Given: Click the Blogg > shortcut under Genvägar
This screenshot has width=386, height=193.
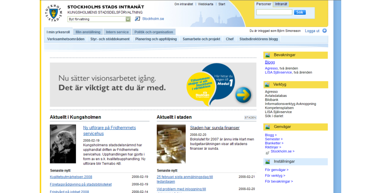Looking at the screenshot, I should tap(271, 135).
